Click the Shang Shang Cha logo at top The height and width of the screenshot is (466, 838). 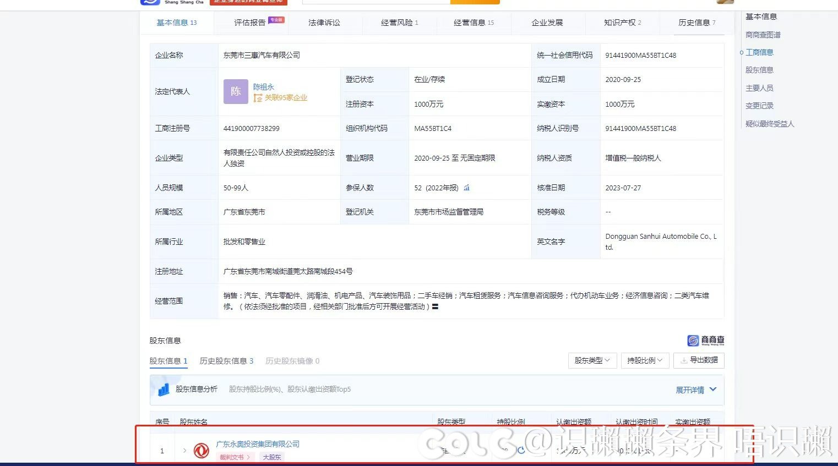tap(173, 2)
